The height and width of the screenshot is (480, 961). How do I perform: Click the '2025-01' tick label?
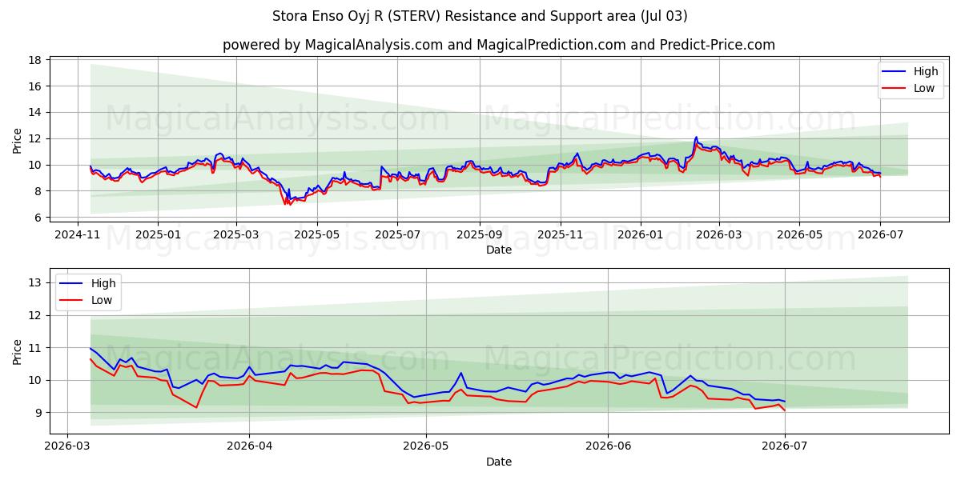pyautogui.click(x=157, y=234)
